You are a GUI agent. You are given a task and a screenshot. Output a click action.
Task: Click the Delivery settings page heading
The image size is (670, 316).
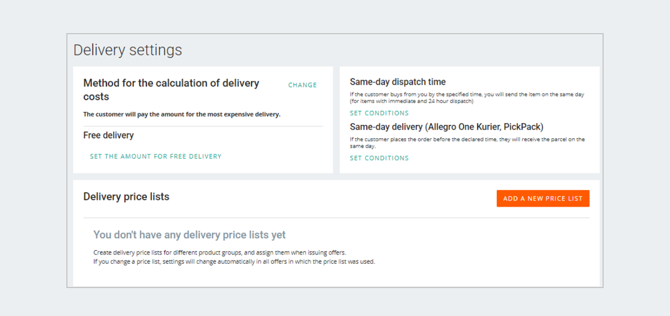128,50
